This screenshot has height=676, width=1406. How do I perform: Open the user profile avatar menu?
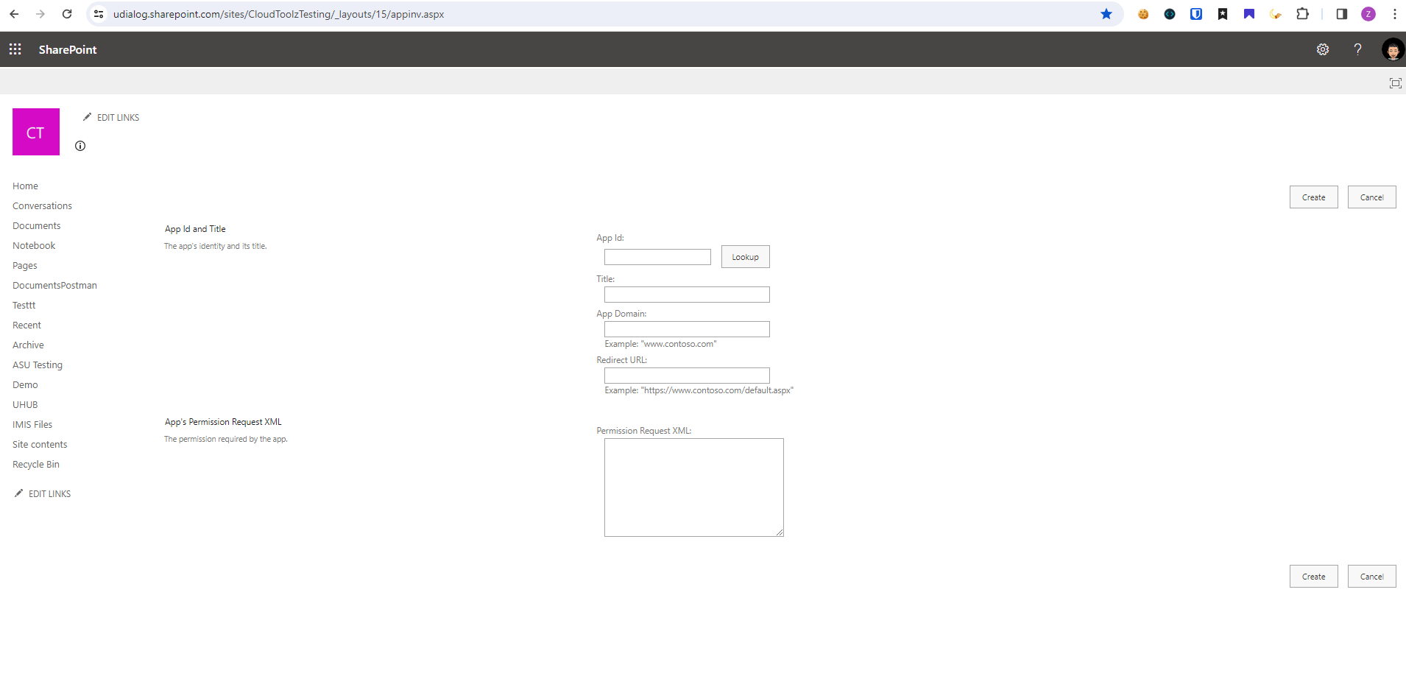coord(1392,49)
